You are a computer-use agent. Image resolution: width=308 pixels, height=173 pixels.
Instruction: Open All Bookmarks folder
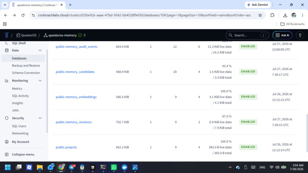point(292,24)
